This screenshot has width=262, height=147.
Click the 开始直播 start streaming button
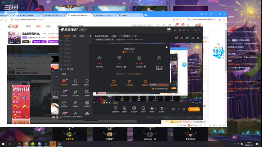pyautogui.click(x=194, y=109)
